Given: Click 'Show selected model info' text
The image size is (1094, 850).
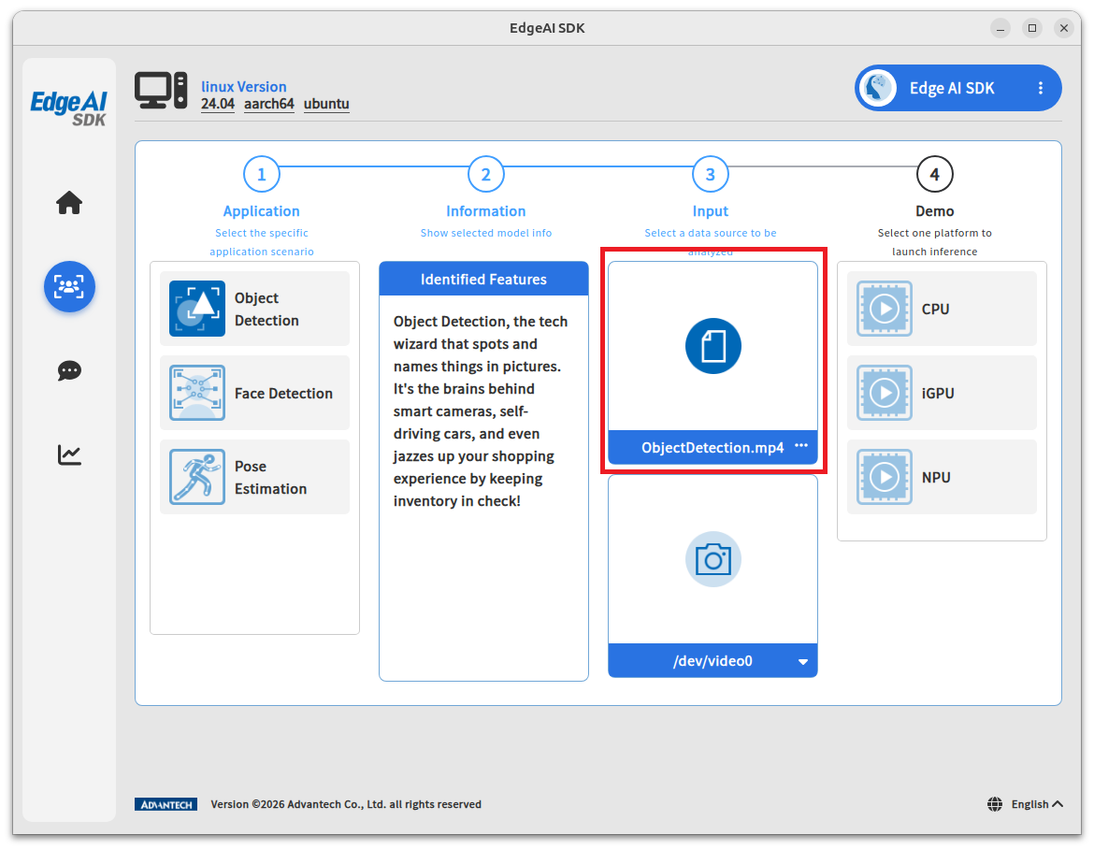Looking at the screenshot, I should pos(485,233).
